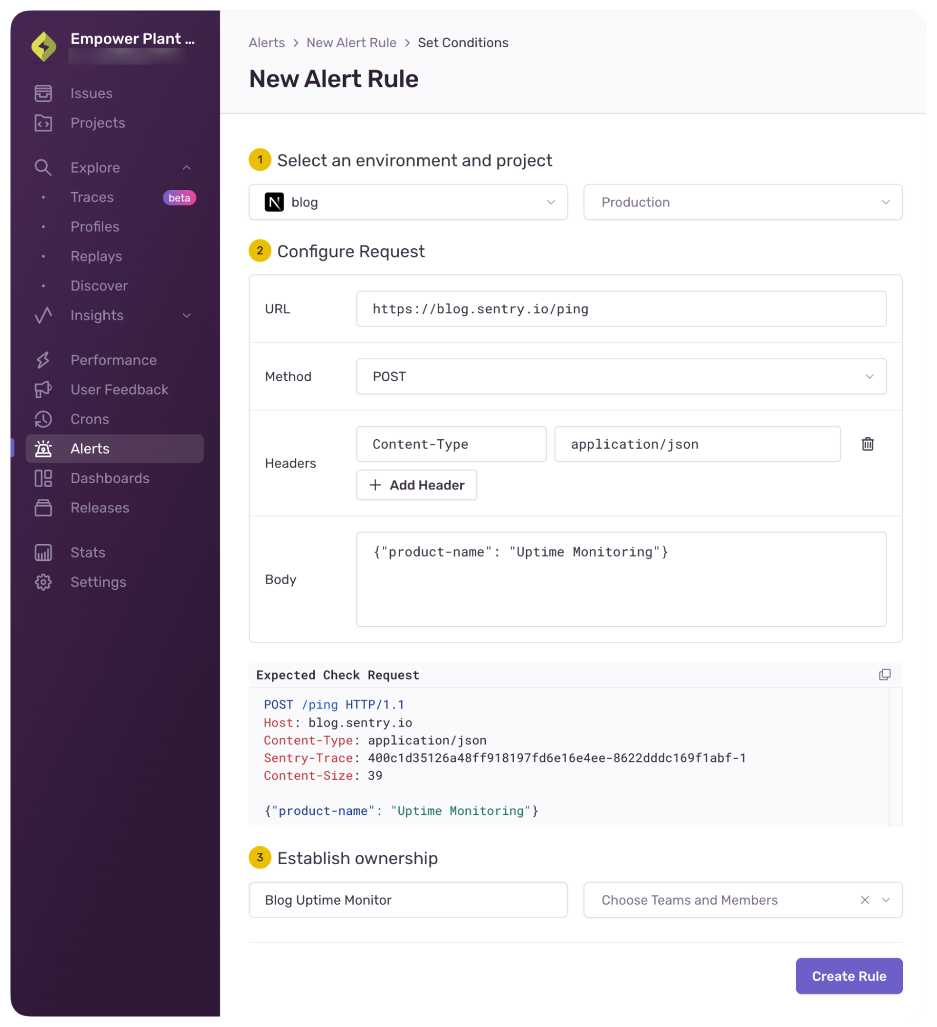The image size is (937, 1027).
Task: Click the New Alert Rule breadcrumb link
Action: 351,43
